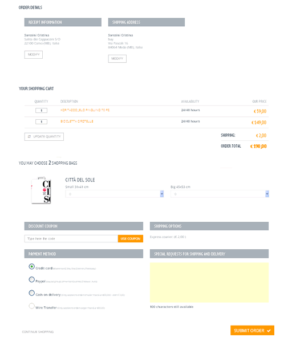Click the second item's quantity field
Viewport: 288px width, 337px height.
pos(41,122)
